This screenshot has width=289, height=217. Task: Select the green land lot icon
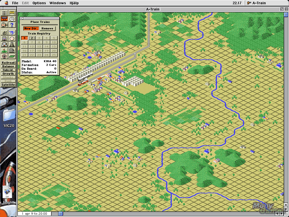tap(12, 56)
